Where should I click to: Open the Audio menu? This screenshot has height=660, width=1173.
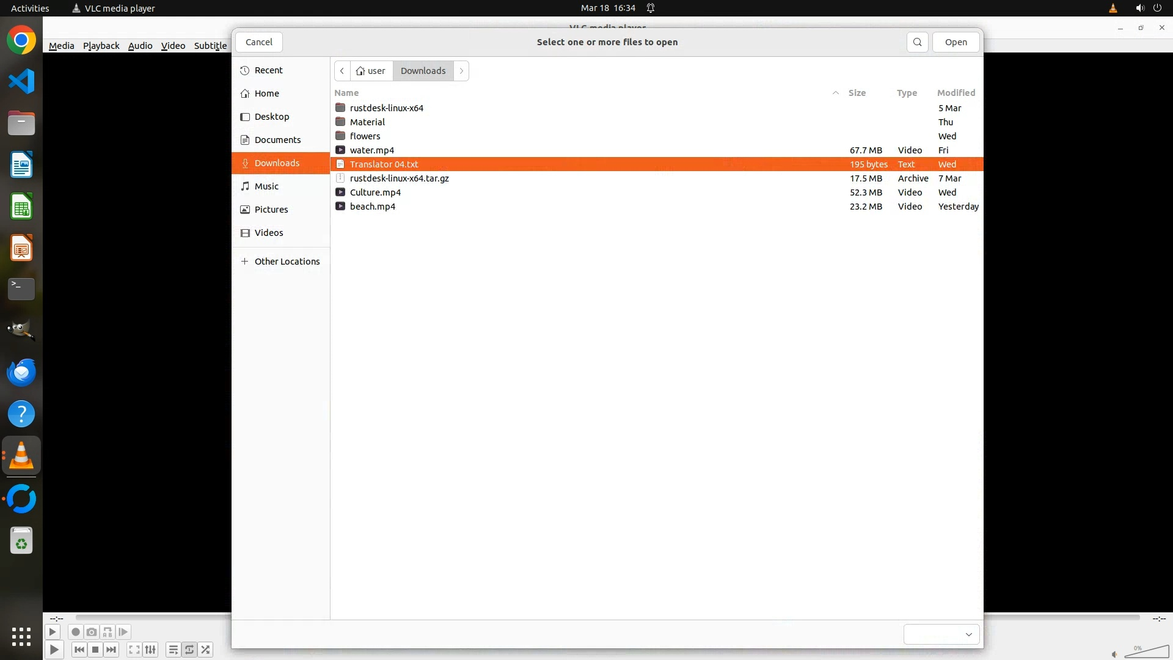click(x=140, y=46)
